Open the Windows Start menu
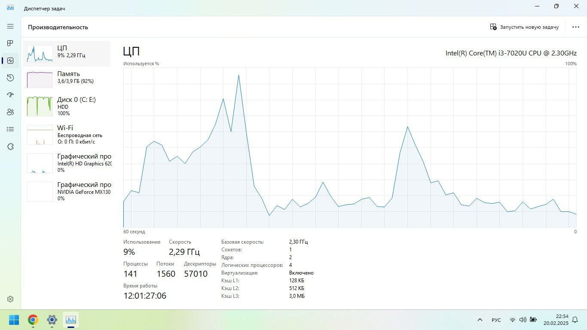The width and height of the screenshot is (587, 330). coord(14,320)
